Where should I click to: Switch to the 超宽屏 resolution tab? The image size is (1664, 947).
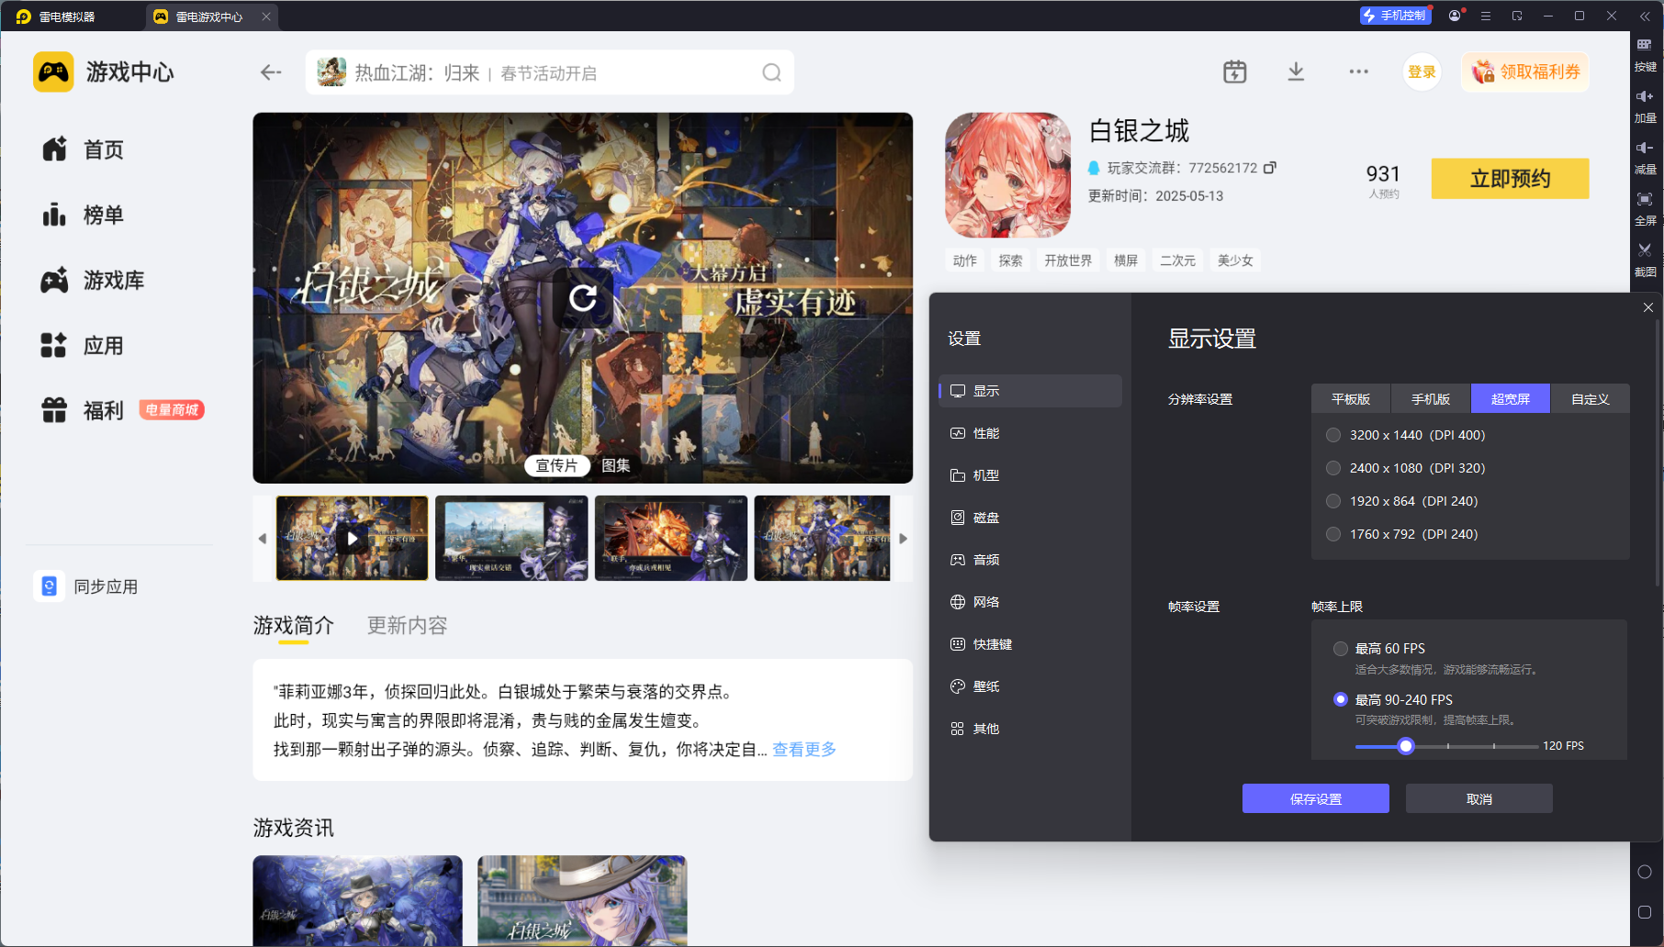(x=1511, y=398)
